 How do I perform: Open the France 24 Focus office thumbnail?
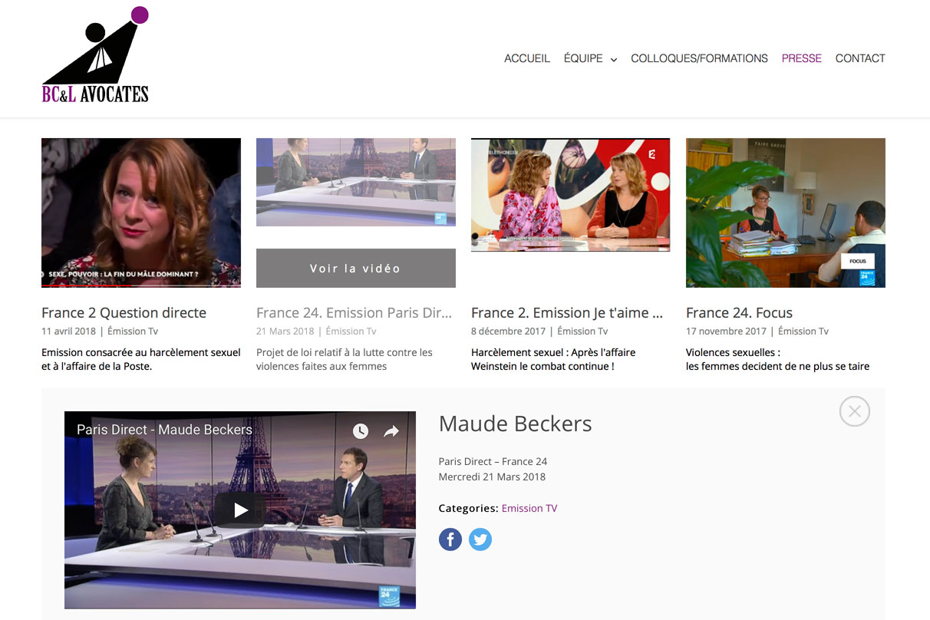786,213
